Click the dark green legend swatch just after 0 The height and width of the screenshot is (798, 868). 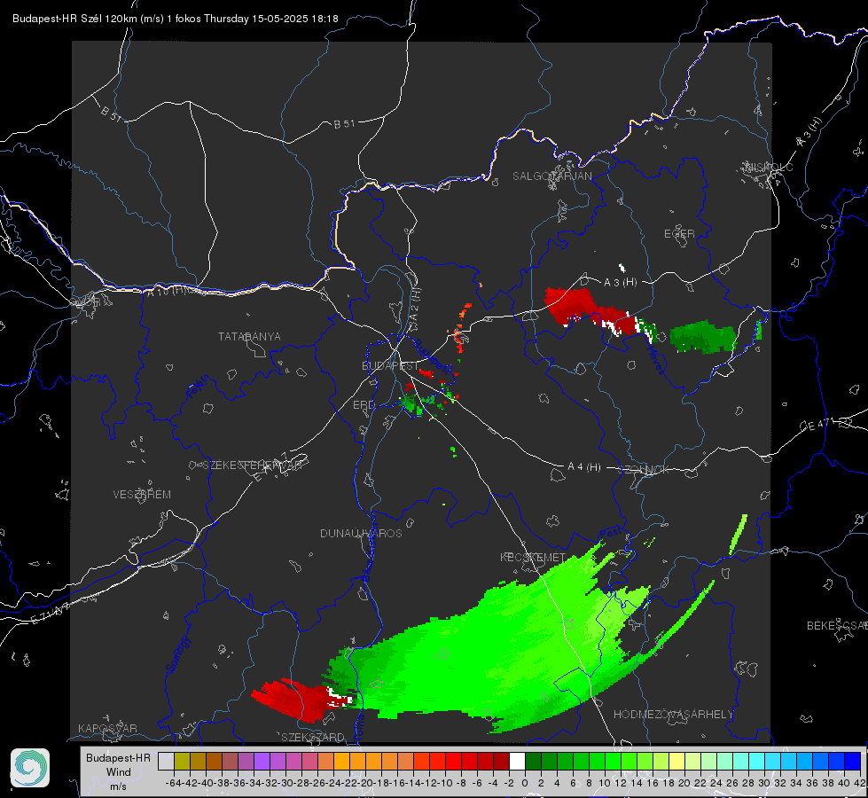coord(533,761)
